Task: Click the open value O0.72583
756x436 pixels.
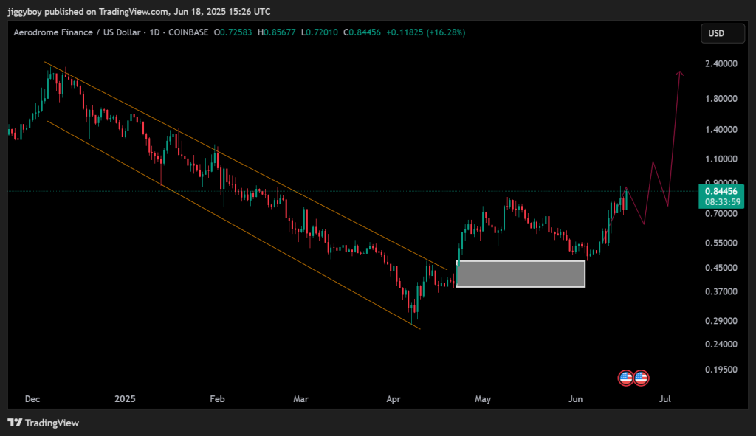Action: click(233, 32)
